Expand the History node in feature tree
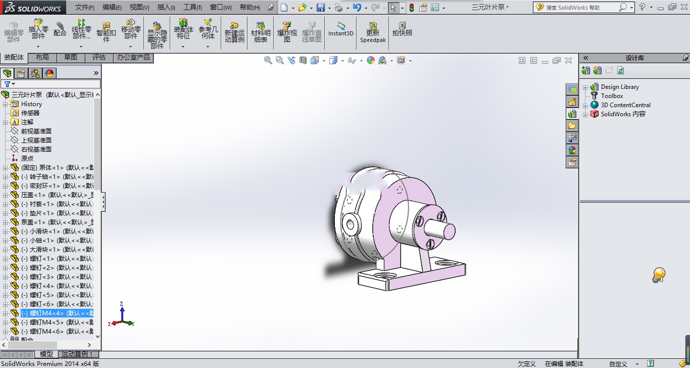Image resolution: width=690 pixels, height=368 pixels. point(6,104)
